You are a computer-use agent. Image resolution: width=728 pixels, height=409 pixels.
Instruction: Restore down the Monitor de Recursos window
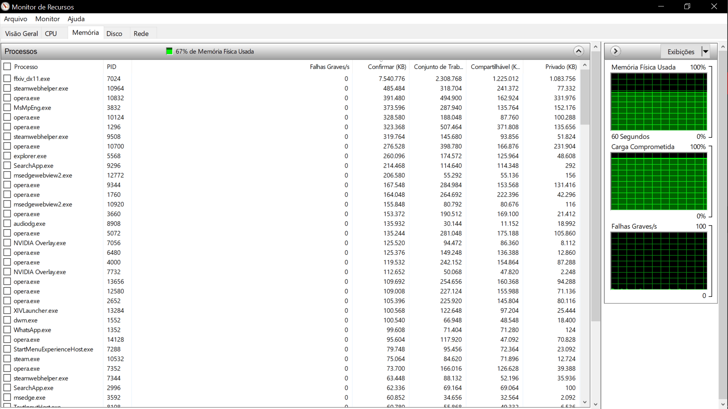(x=687, y=6)
